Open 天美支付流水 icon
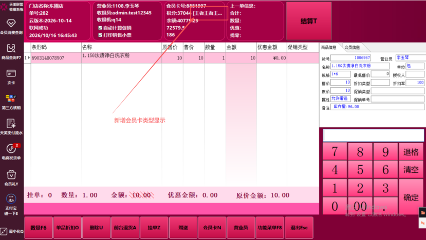 click(11, 124)
